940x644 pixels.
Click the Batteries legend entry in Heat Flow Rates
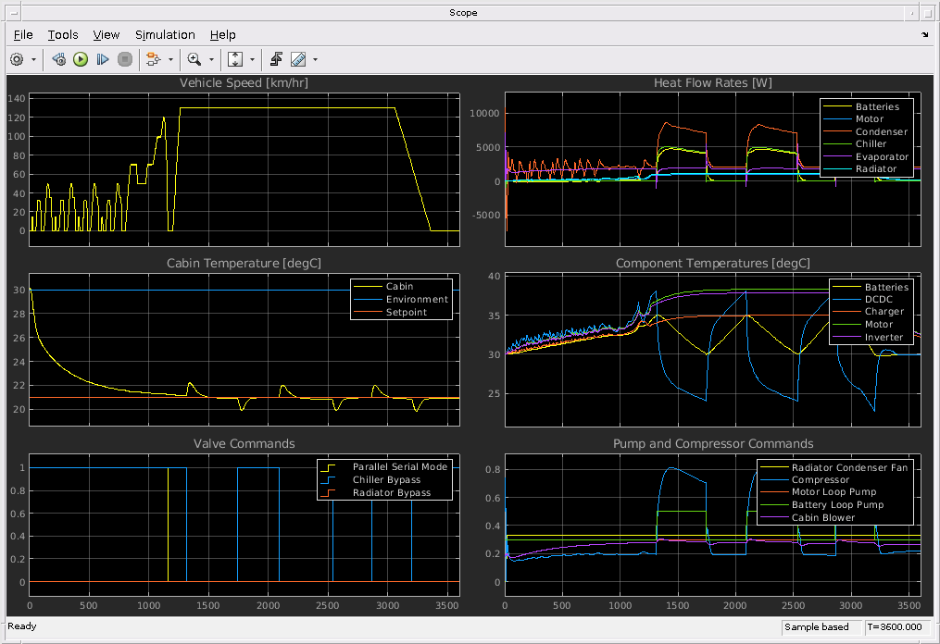click(x=876, y=107)
